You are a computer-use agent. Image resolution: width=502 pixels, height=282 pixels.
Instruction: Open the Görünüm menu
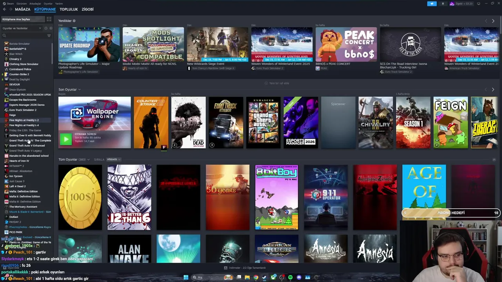pyautogui.click(x=22, y=4)
